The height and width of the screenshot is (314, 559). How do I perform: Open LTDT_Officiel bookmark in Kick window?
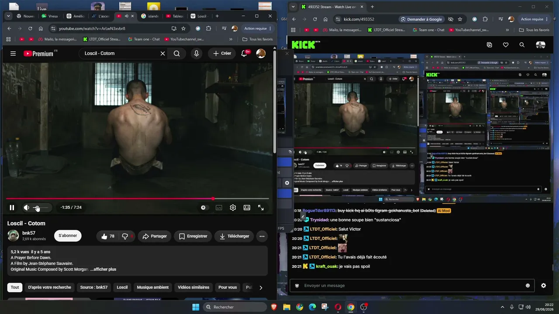pos(386,30)
